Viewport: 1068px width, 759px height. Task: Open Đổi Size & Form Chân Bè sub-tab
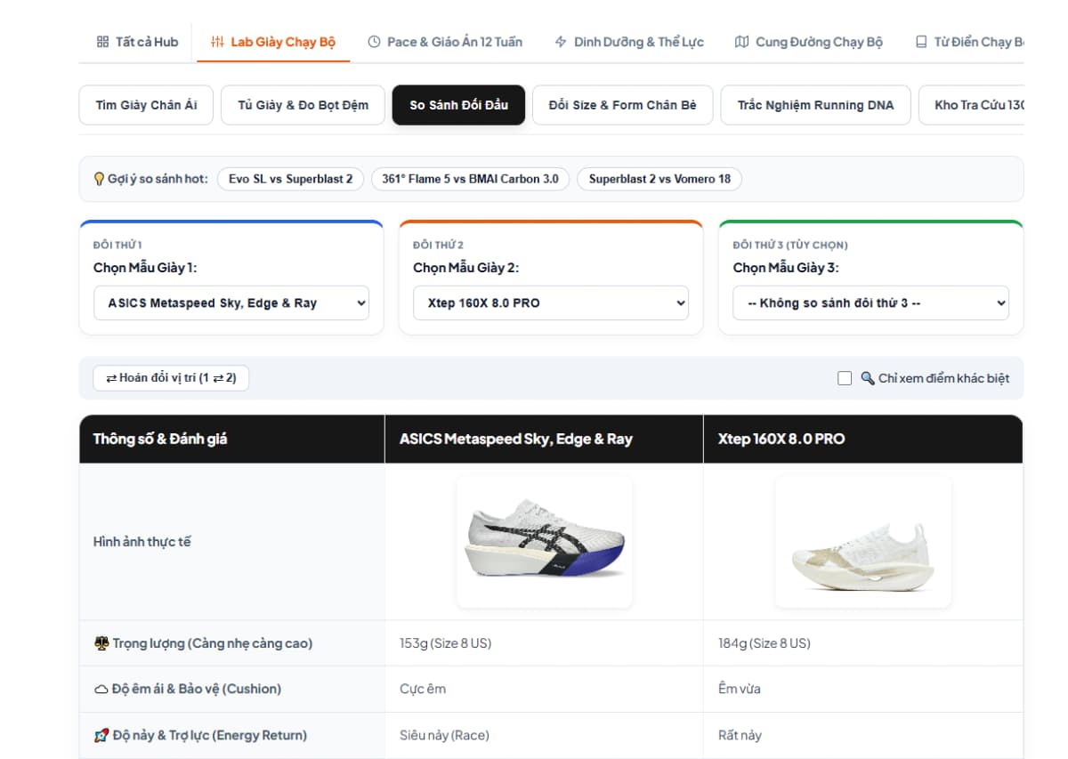(623, 105)
